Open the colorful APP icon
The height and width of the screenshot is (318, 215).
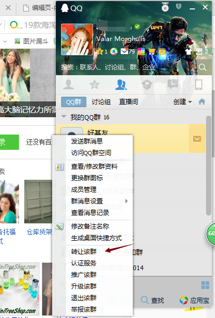[x=141, y=52]
